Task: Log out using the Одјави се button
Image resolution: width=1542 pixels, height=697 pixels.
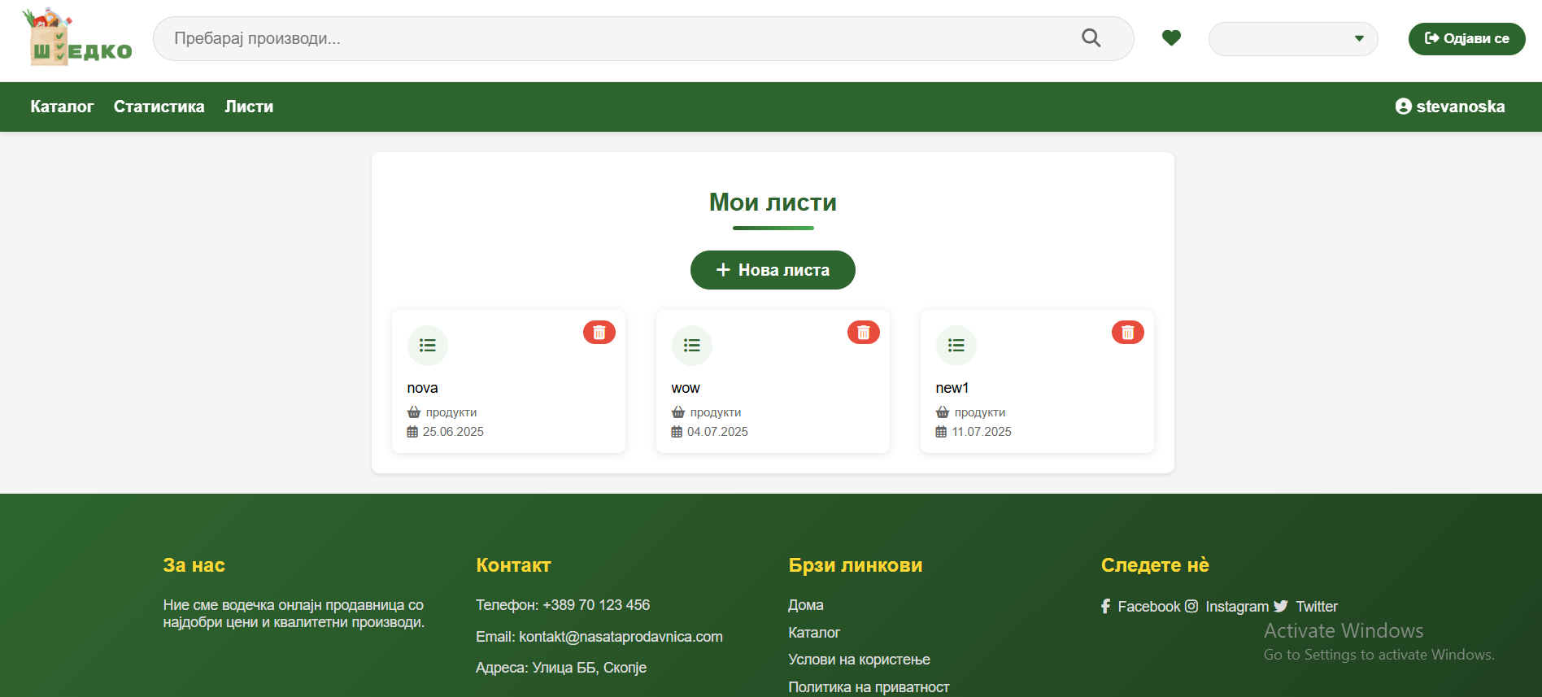Action: tap(1466, 39)
